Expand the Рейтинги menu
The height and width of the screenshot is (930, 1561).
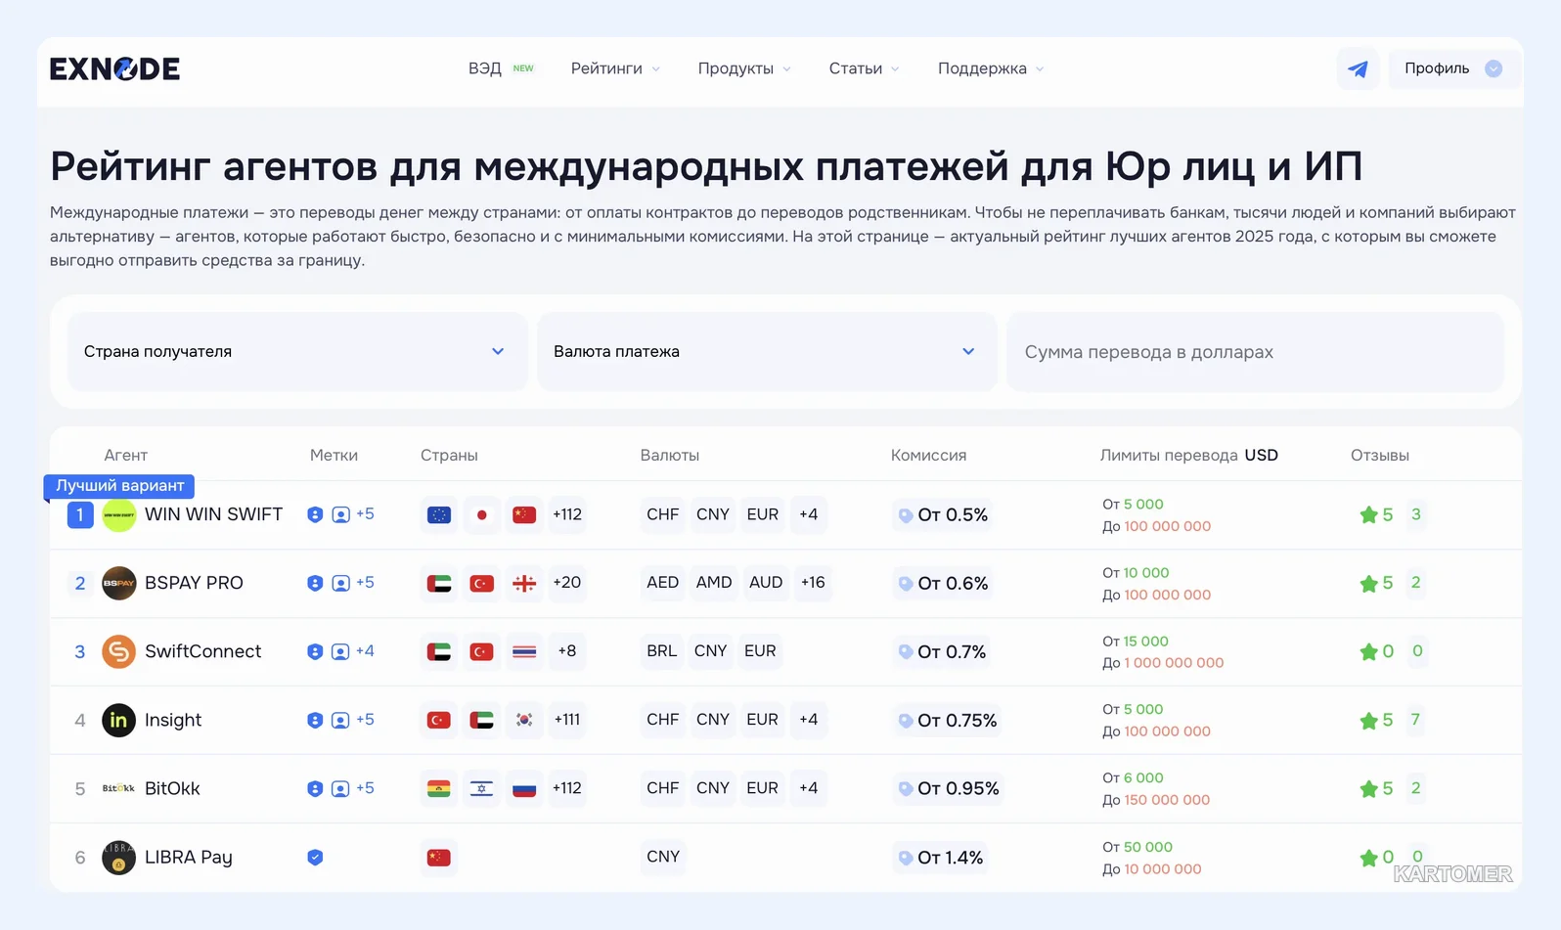(615, 68)
